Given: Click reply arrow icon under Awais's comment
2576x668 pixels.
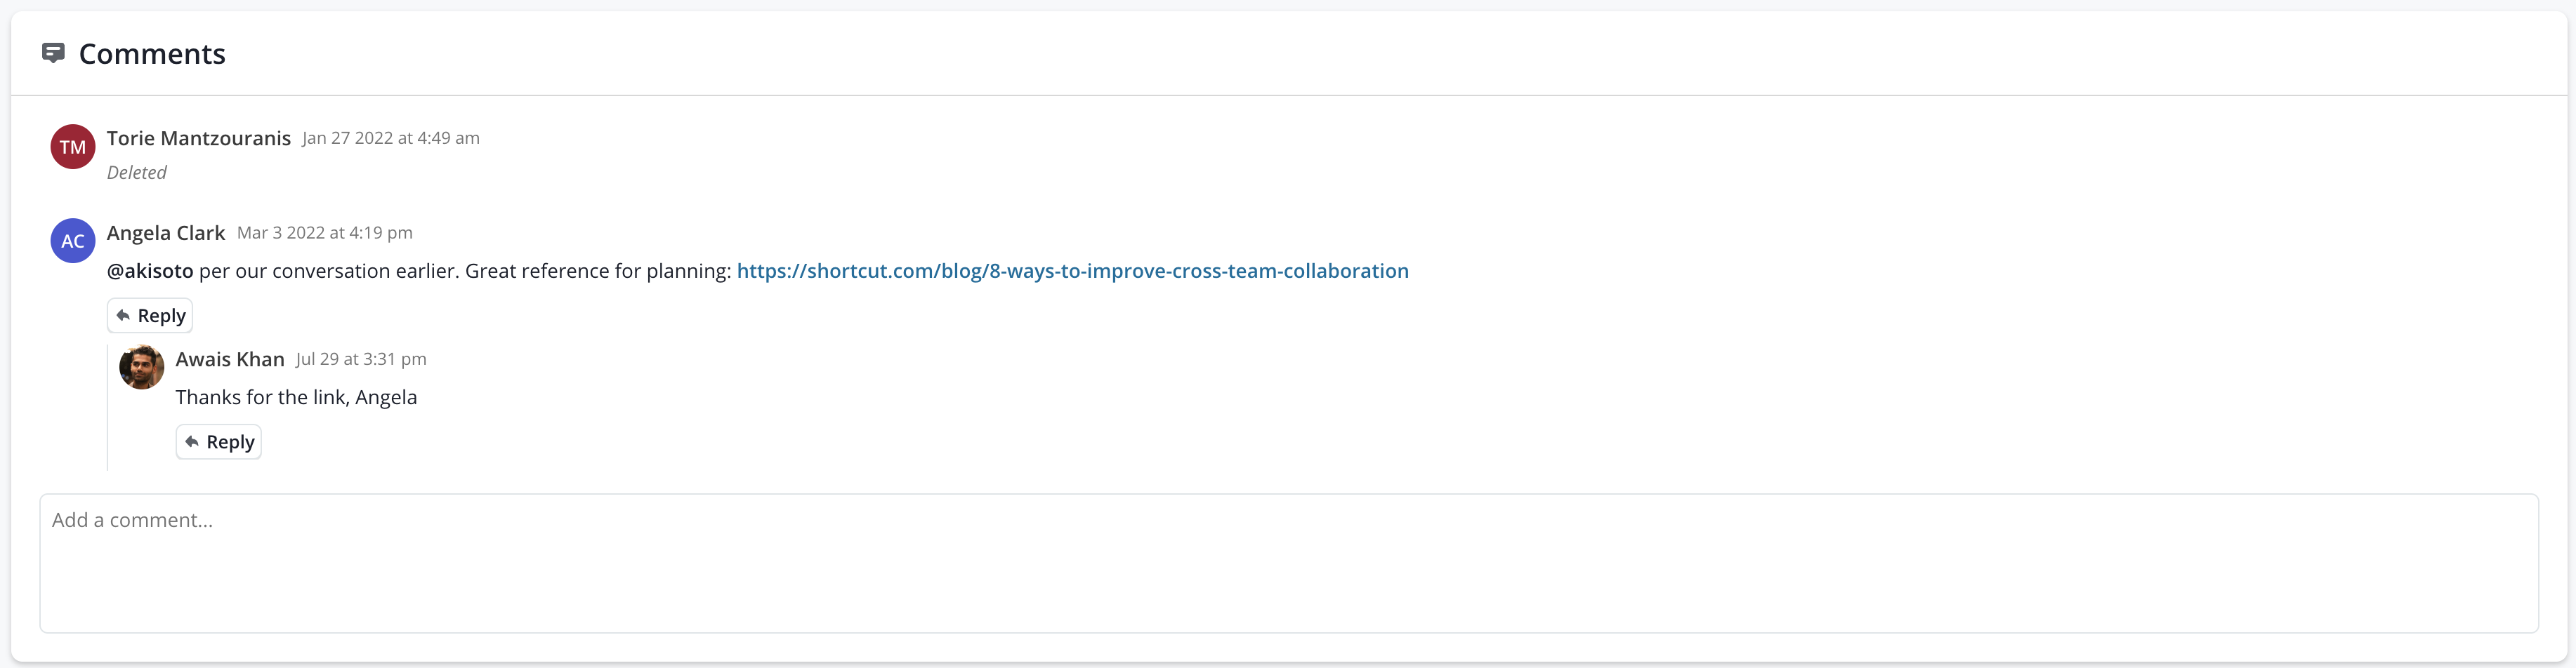Looking at the screenshot, I should pyautogui.click(x=192, y=441).
